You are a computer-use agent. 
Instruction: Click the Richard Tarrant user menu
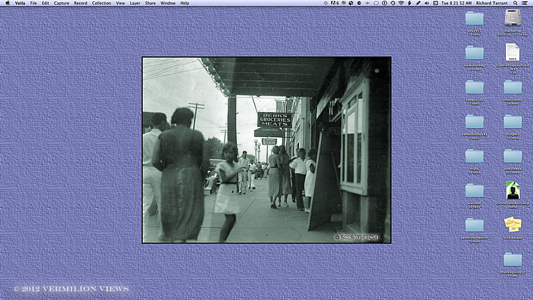pyautogui.click(x=492, y=3)
